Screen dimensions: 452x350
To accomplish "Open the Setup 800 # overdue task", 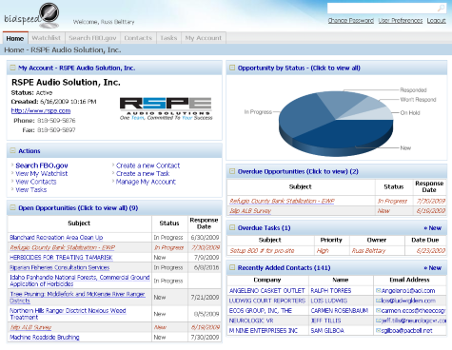I will [x=262, y=251].
